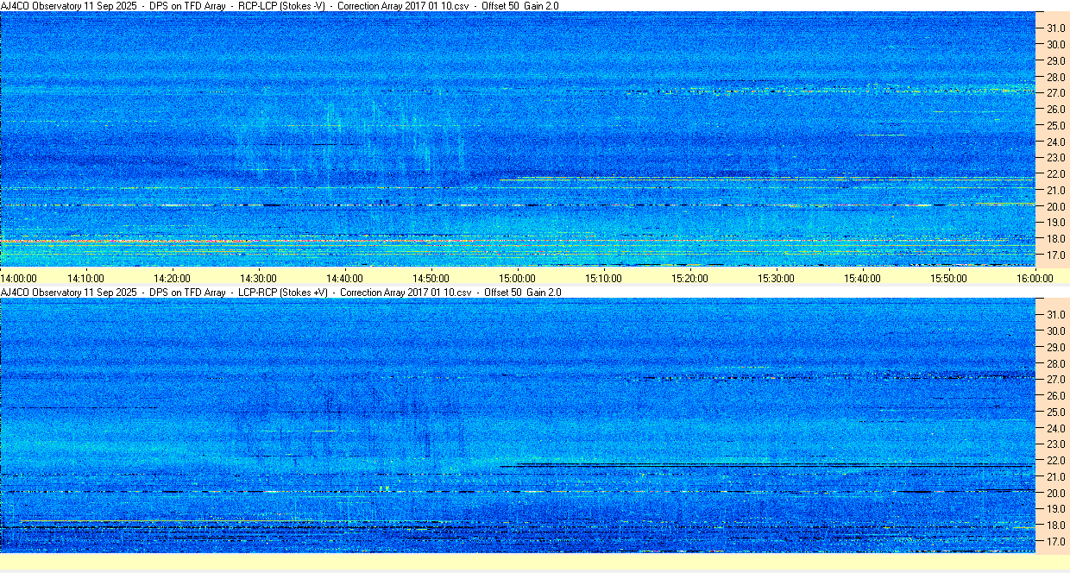
Task: Click 23.0 on the RCP-LCP frequency scale
Action: [x=1056, y=158]
